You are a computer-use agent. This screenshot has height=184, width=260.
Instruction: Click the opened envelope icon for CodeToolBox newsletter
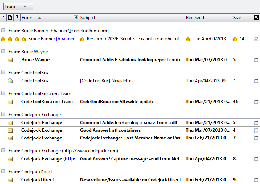pyautogui.click(x=10, y=81)
